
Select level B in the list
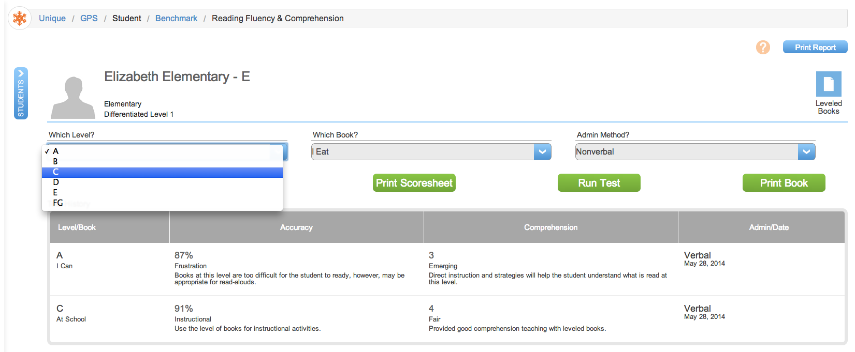click(x=55, y=162)
